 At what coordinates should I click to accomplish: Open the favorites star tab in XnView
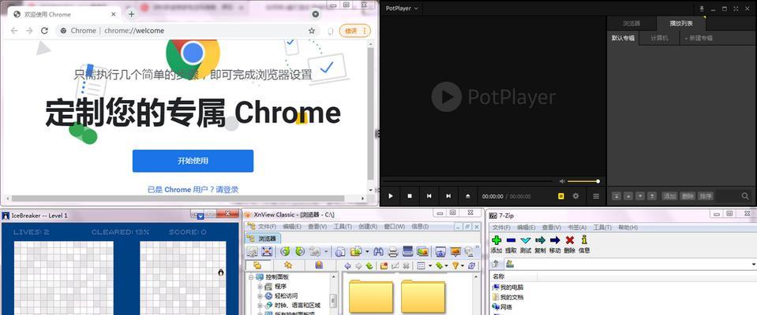(x=288, y=265)
